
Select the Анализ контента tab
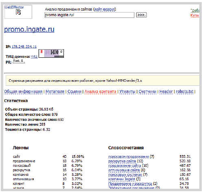click(x=100, y=92)
